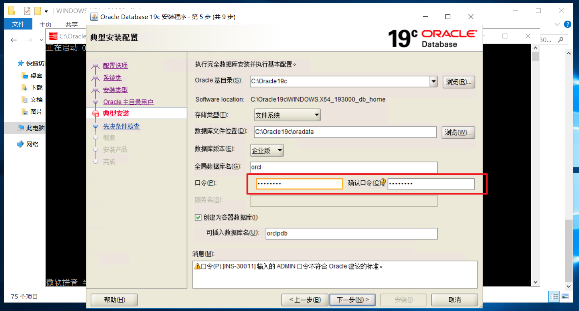Click the 取消 button
The height and width of the screenshot is (311, 579).
455,300
